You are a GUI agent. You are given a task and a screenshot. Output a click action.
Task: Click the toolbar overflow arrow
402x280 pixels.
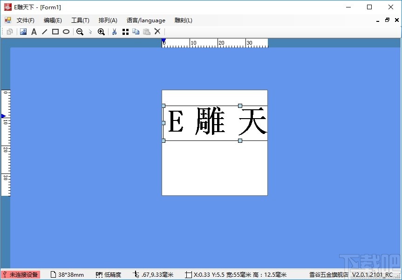(90, 31)
